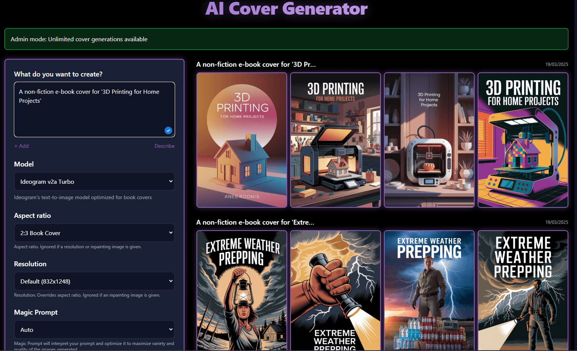This screenshot has width=577, height=351.
Task: Open the purple comic-style 3D Printing cover
Action: tap(523, 140)
